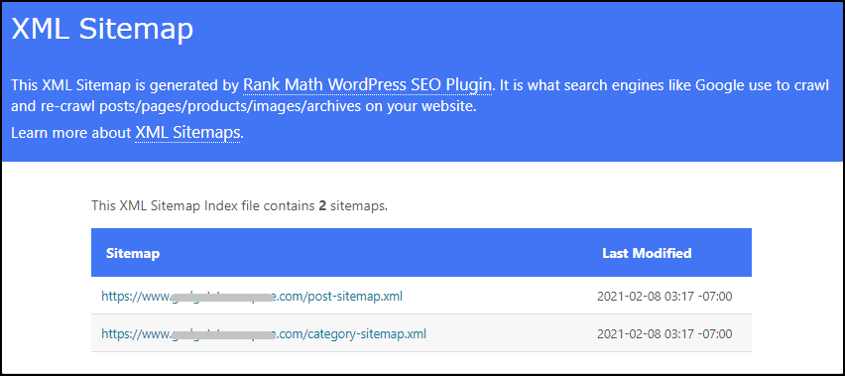Click the 'This XML Sitemap Index file contains' text
Screen dimensions: 845x376
[203, 205]
